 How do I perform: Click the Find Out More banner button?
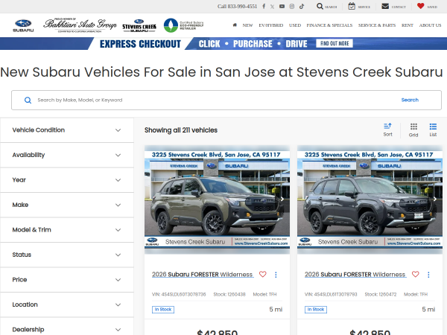pyautogui.click(x=335, y=43)
